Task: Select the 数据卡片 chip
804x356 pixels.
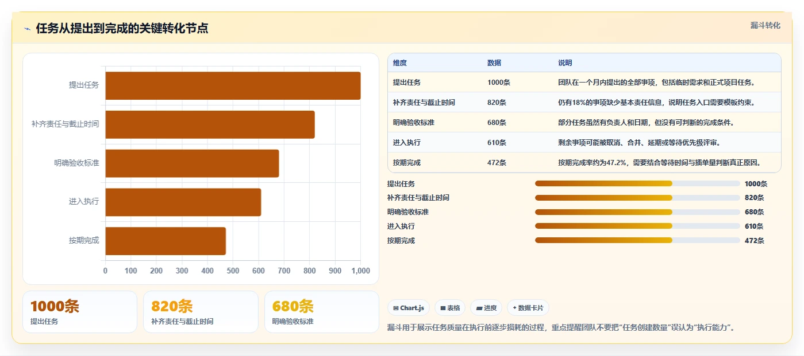Action: click(x=528, y=308)
